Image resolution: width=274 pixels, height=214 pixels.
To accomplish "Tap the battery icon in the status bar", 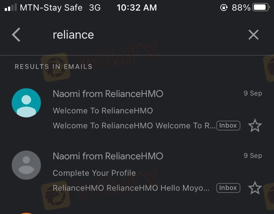I will pyautogui.click(x=261, y=8).
